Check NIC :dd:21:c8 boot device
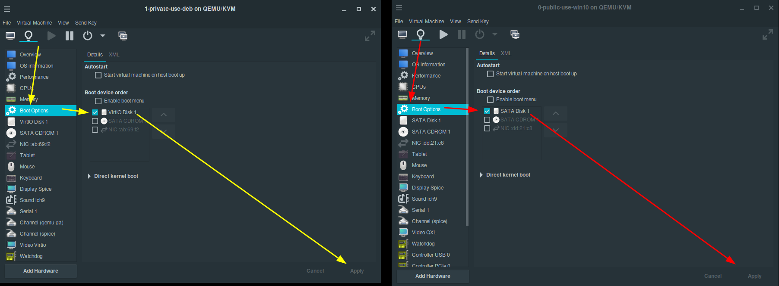The width and height of the screenshot is (779, 286). (x=487, y=128)
